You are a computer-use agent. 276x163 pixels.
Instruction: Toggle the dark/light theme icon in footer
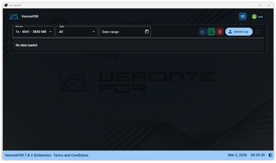point(270,155)
